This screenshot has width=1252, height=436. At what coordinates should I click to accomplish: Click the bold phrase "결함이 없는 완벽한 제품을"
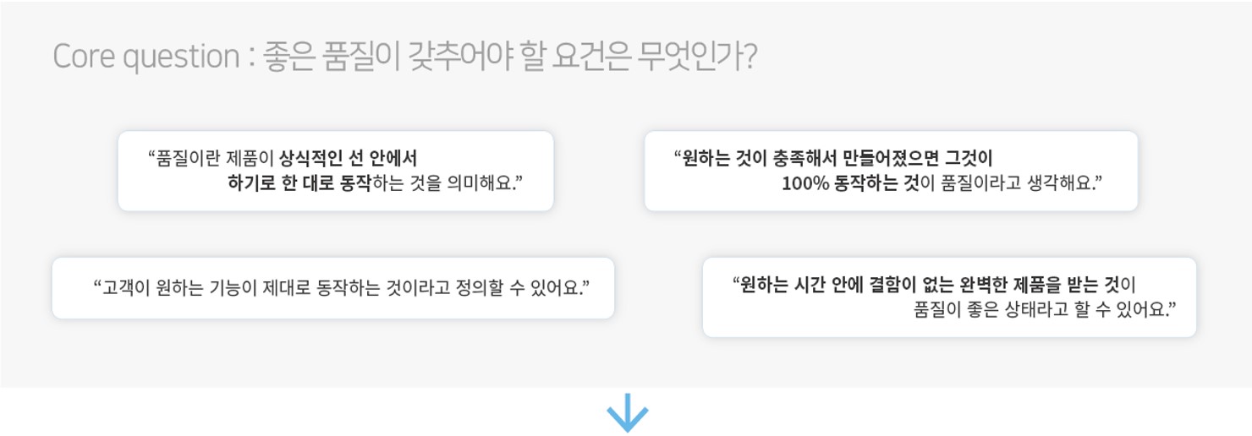coord(956,284)
